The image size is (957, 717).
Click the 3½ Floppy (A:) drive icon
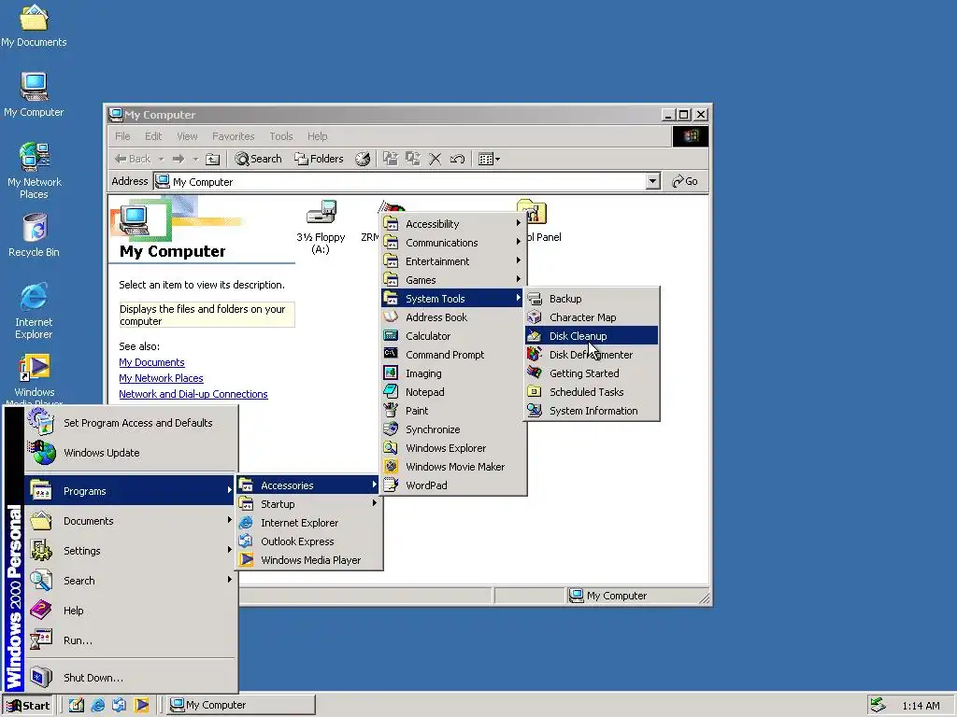coord(321,214)
